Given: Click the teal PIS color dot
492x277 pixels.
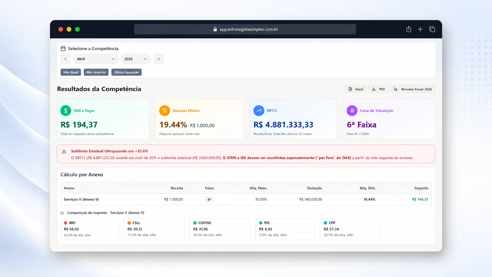Looking at the screenshot, I should click(x=261, y=223).
